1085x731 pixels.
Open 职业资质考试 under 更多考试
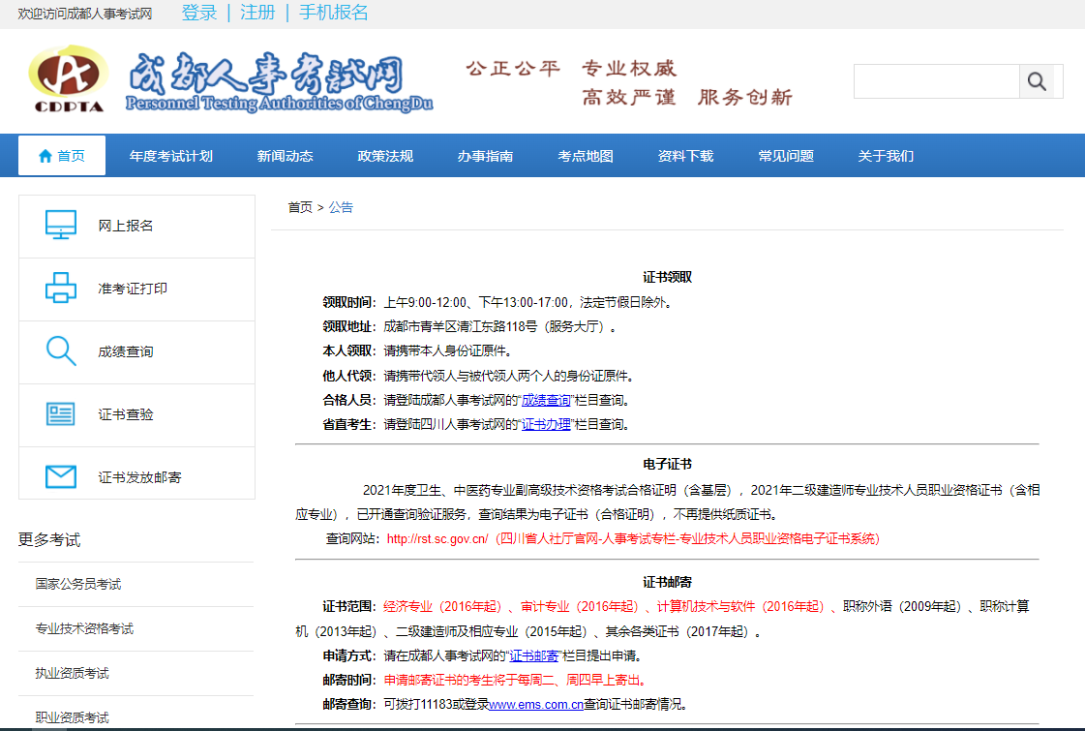point(72,717)
